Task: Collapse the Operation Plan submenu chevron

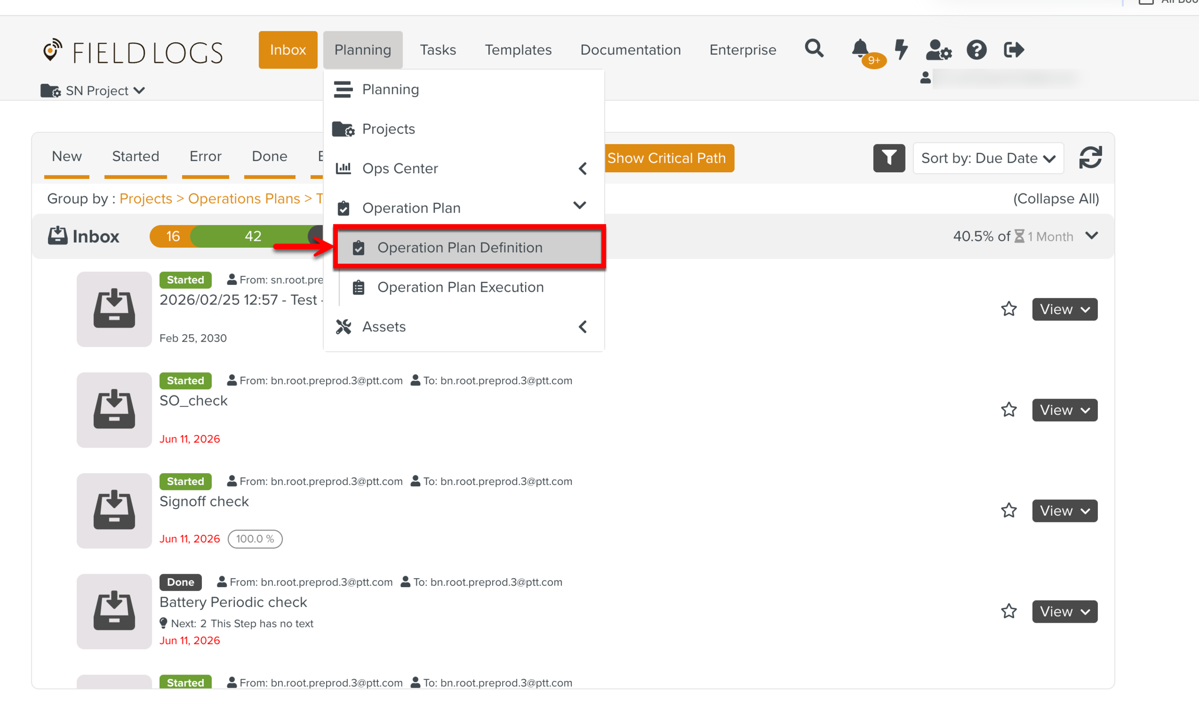Action: 579,205
